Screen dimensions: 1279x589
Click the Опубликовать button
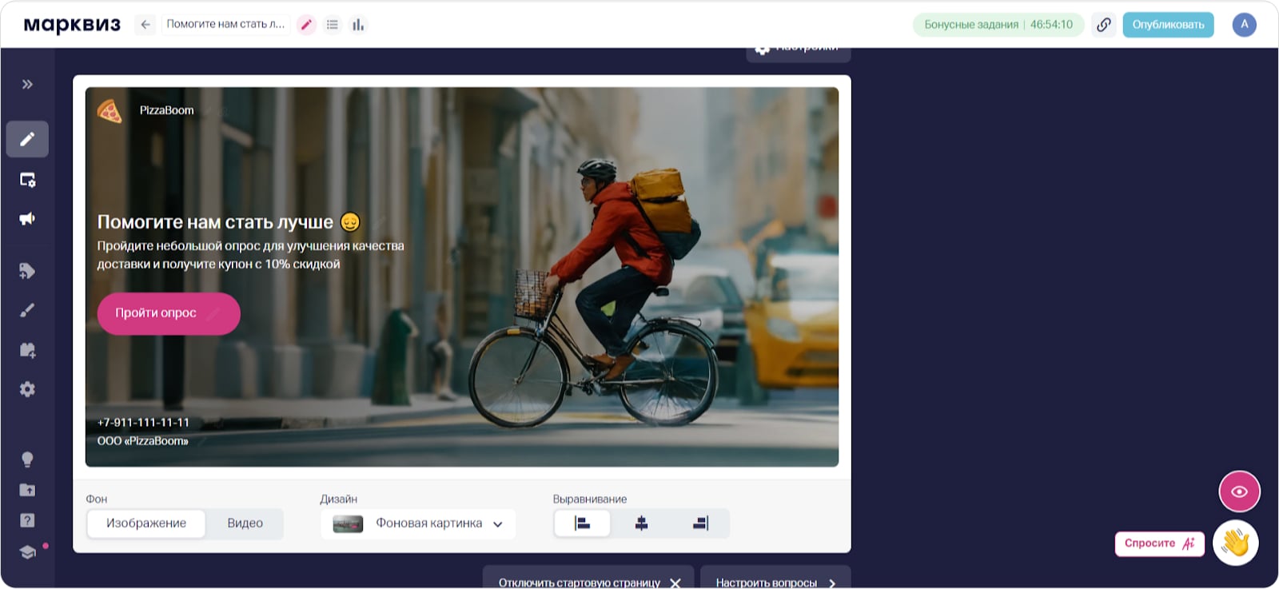click(1168, 25)
